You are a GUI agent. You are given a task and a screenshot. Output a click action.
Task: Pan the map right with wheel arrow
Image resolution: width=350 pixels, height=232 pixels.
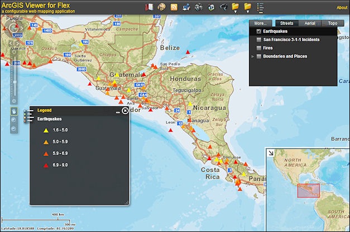click(x=22, y=28)
